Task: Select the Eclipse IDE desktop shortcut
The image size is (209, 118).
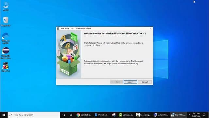Action: 6,53
